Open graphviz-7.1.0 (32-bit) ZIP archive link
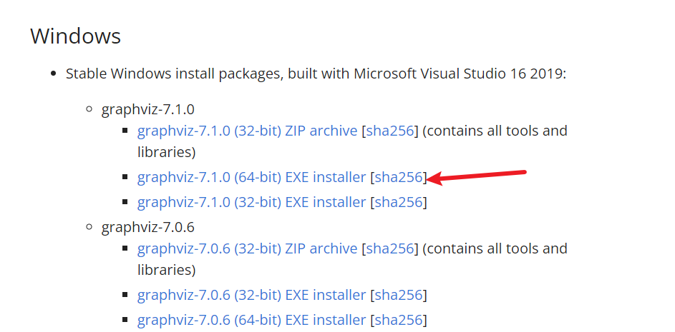The image size is (675, 332). tap(247, 131)
